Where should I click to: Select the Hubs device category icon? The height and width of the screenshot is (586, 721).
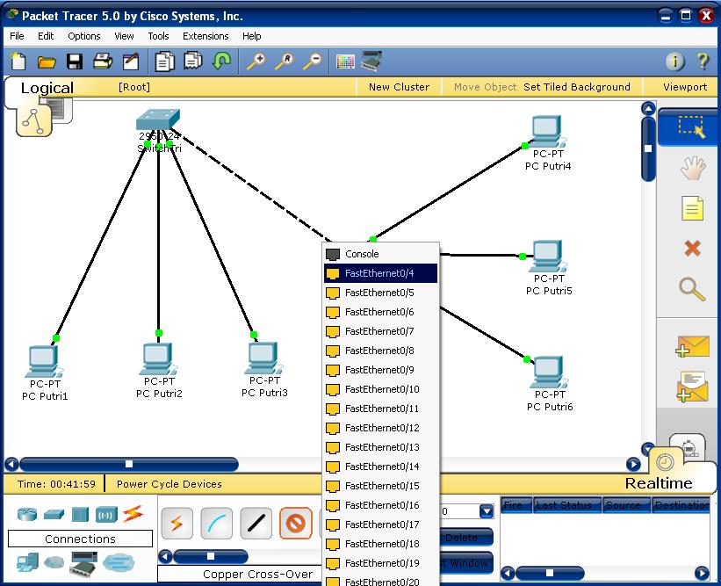pyautogui.click(x=80, y=514)
